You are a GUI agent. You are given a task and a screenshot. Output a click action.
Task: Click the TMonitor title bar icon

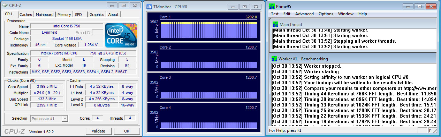(149, 6)
